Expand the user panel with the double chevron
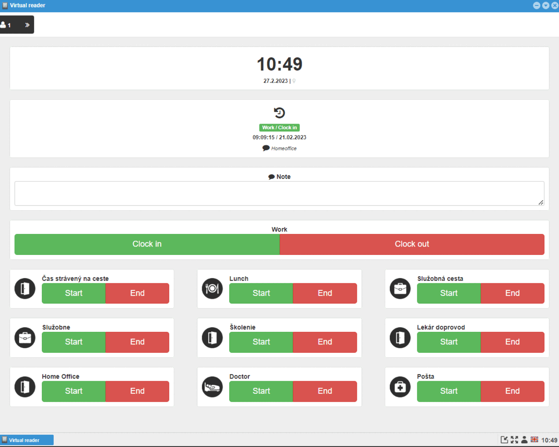The height and width of the screenshot is (447, 559). (x=27, y=25)
